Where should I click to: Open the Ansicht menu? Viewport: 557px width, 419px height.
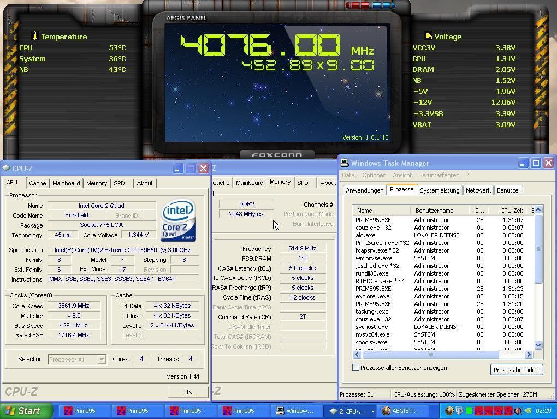(402, 175)
